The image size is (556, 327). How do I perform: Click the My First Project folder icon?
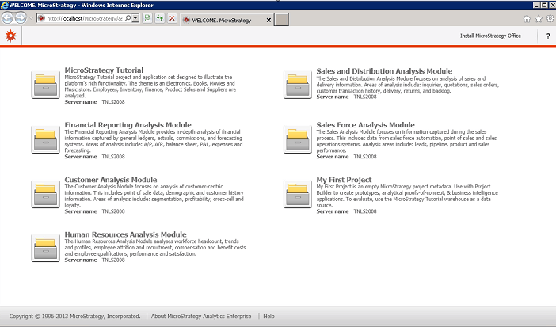(298, 194)
